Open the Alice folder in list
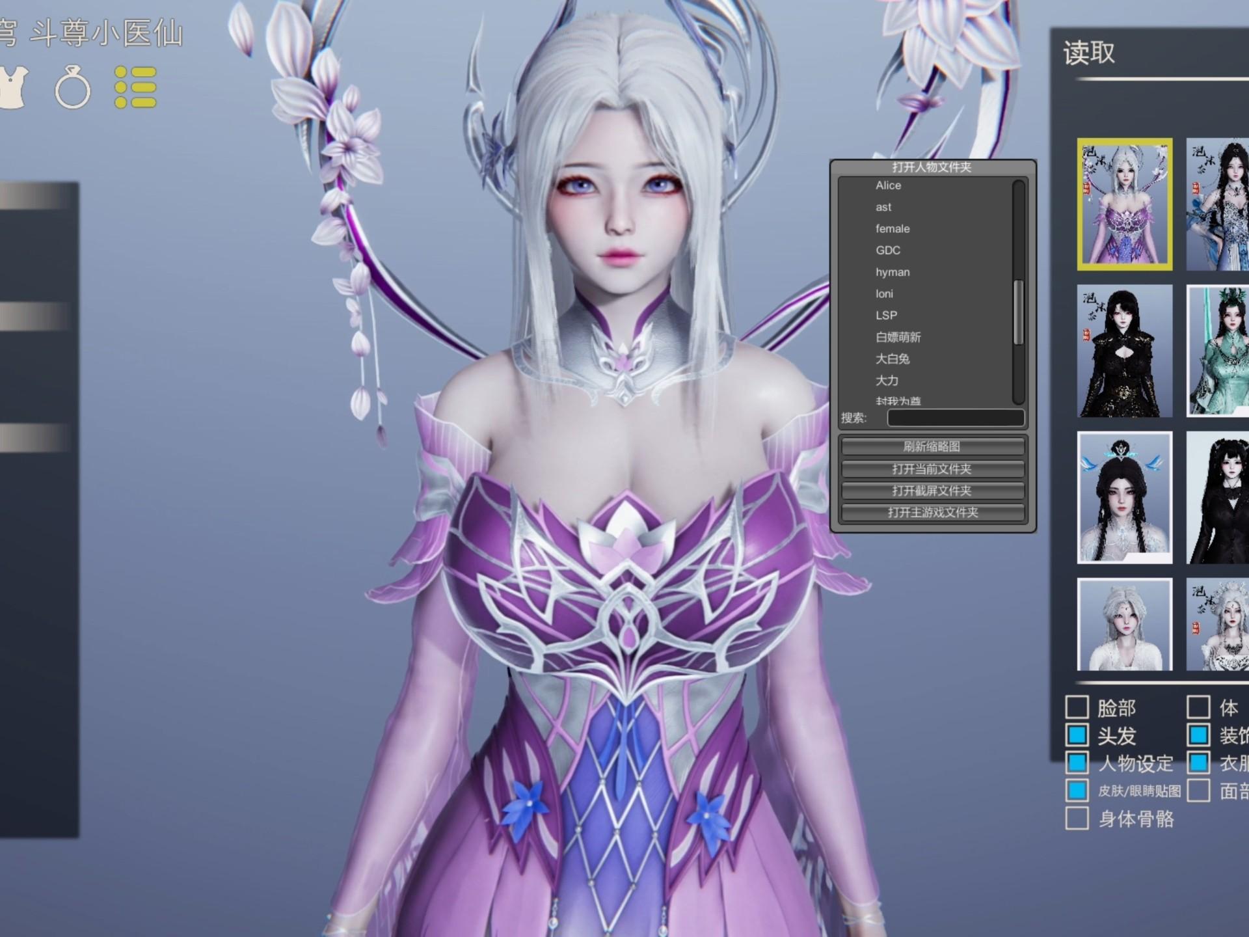The height and width of the screenshot is (937, 1249). 888,185
